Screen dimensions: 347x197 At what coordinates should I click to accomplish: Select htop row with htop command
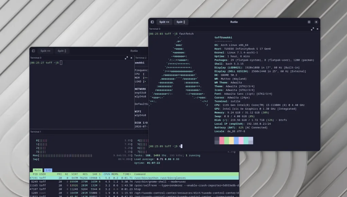tap(134, 189)
